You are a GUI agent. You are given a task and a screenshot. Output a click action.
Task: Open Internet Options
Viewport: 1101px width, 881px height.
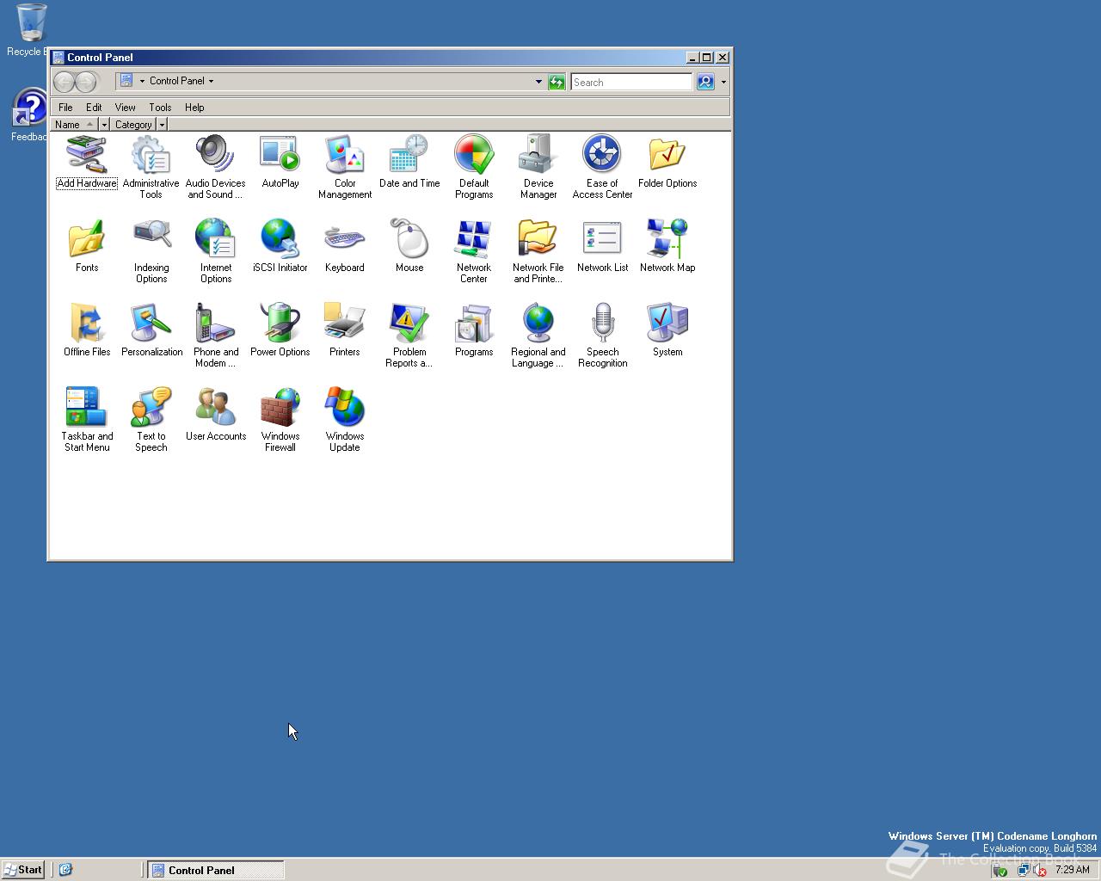tap(216, 251)
